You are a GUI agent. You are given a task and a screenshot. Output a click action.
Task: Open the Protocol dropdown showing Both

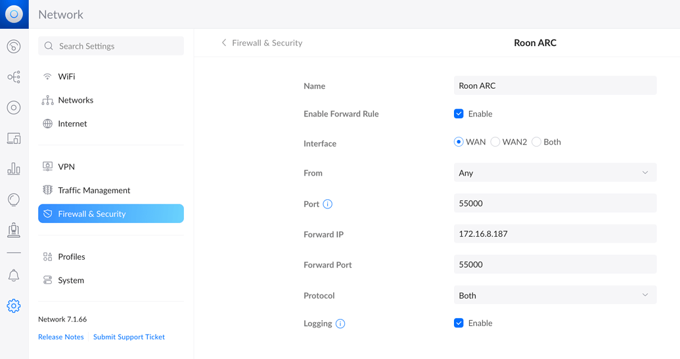click(x=555, y=295)
